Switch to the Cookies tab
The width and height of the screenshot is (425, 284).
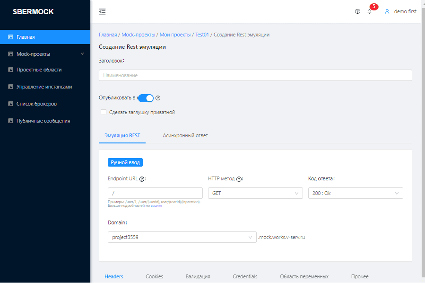154,276
